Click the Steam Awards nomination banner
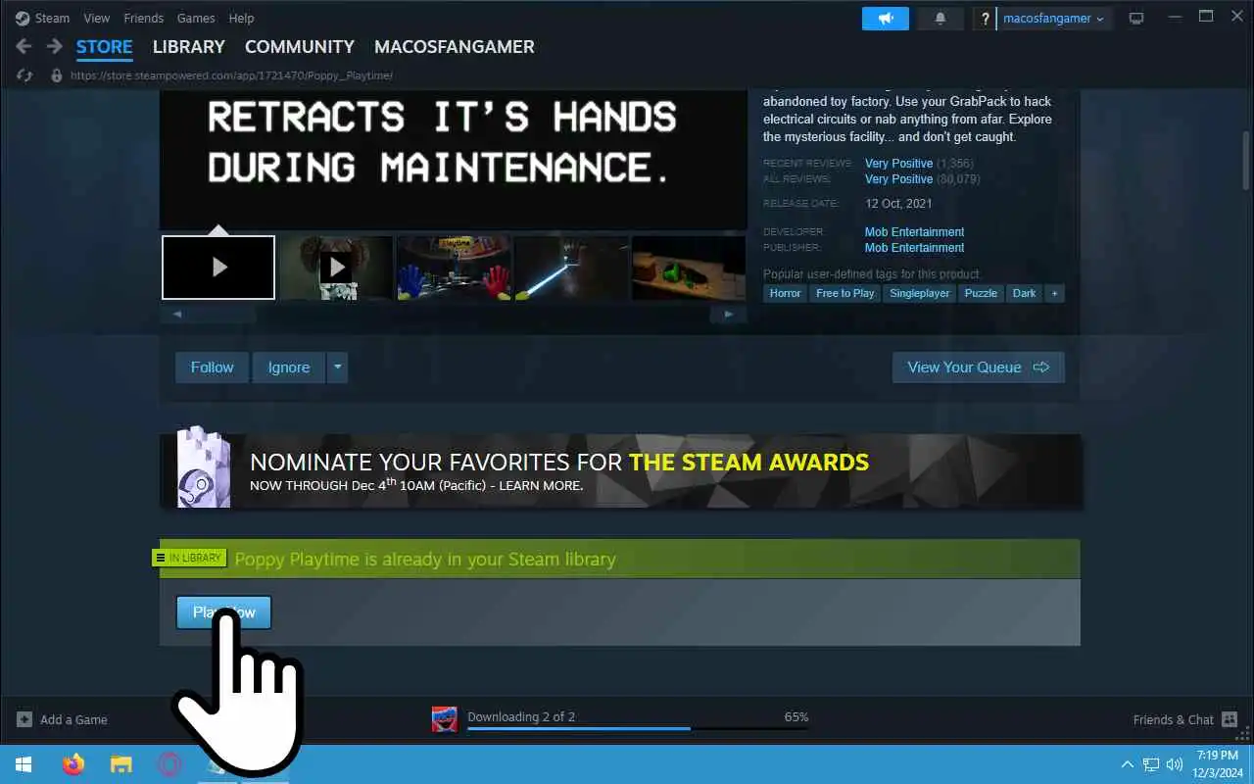 click(x=621, y=470)
